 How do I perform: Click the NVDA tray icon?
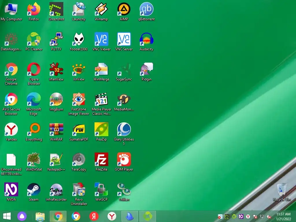click(241, 217)
